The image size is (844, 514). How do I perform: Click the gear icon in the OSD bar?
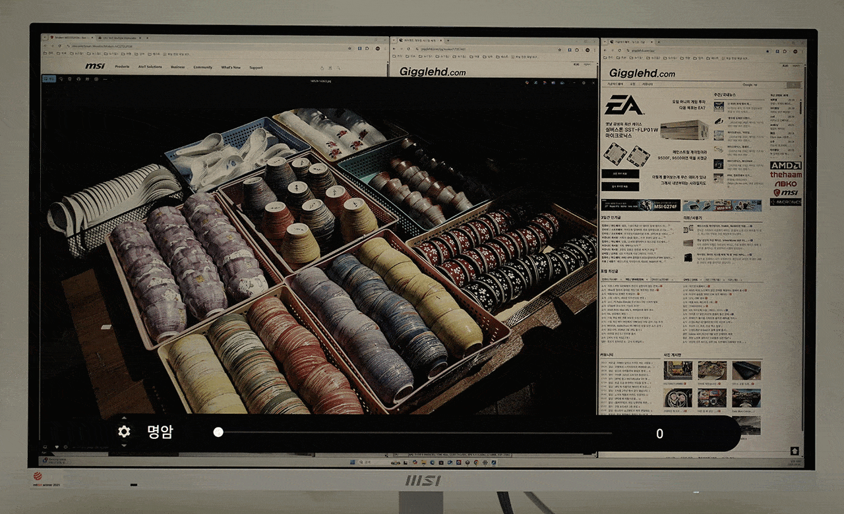[x=124, y=432]
